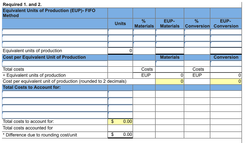The image size is (246, 143).
Task: Select the EUP-Conversion cell in the second EUP row
Action: [226, 38]
